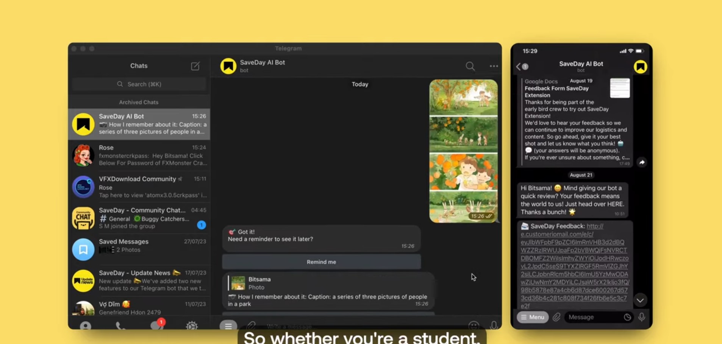Tap the sticker icon in phone message field

(627, 317)
